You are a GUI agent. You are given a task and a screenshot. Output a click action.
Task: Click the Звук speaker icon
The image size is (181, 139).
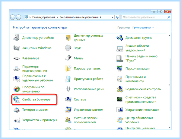tap(68, 48)
